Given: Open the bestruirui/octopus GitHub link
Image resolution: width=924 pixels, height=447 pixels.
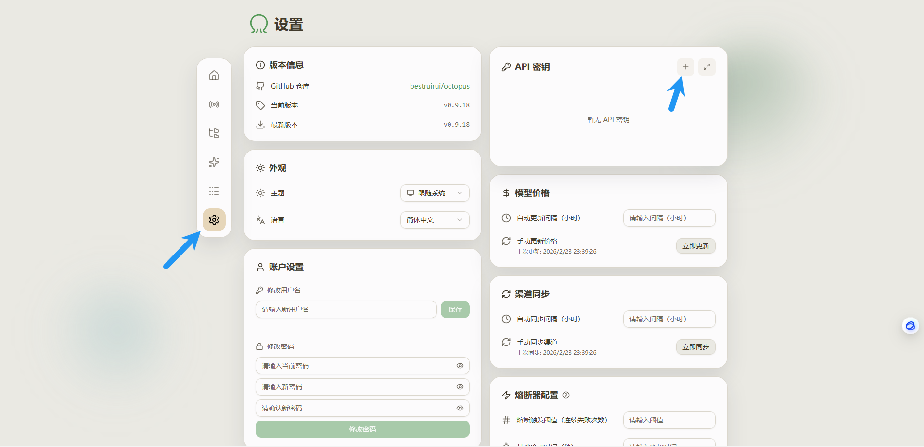Looking at the screenshot, I should [439, 86].
